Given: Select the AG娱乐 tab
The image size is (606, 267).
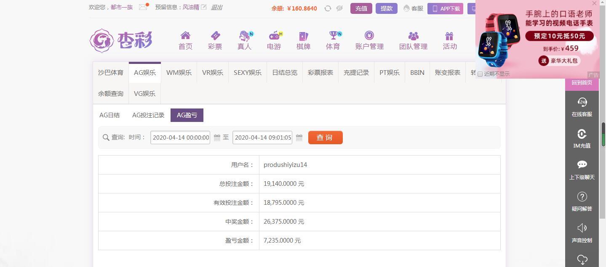Looking at the screenshot, I should coord(145,73).
